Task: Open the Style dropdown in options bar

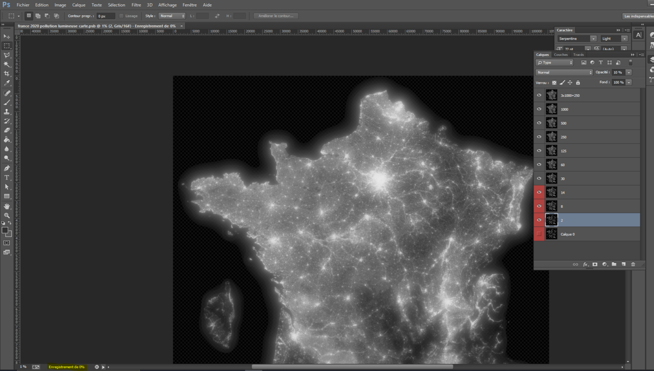Action: pyautogui.click(x=172, y=16)
